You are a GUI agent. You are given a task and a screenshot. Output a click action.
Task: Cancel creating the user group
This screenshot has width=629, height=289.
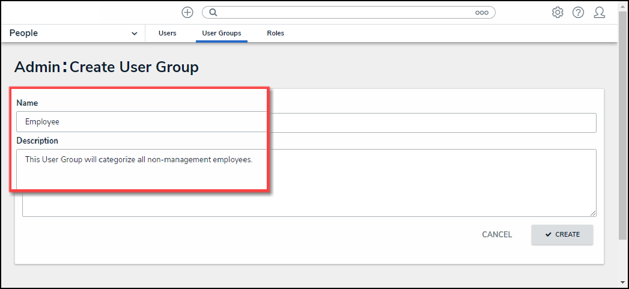pyautogui.click(x=497, y=234)
